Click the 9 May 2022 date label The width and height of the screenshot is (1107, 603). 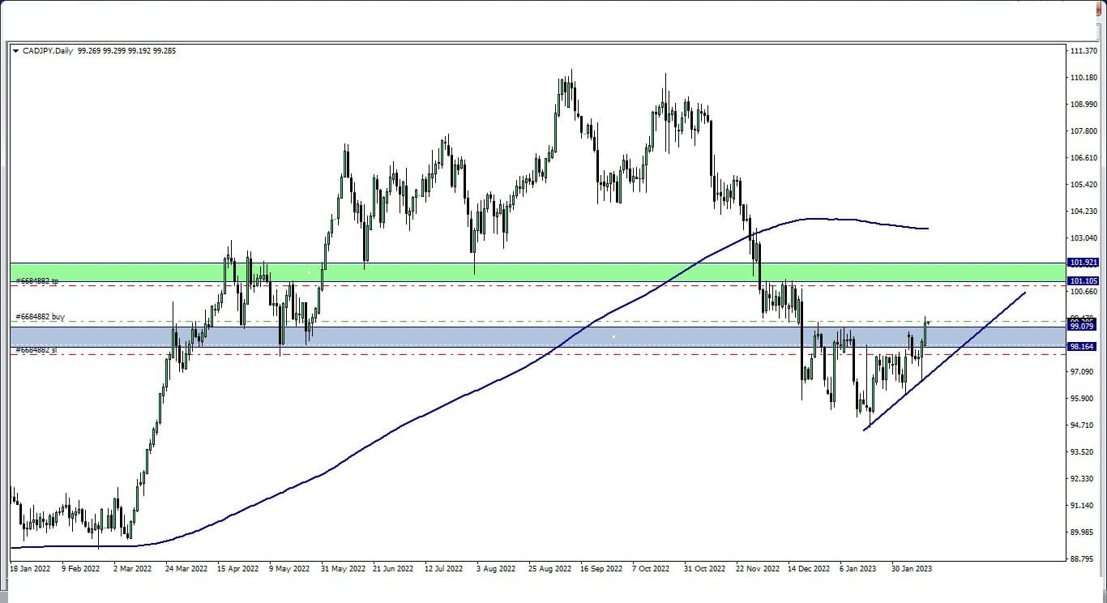(289, 569)
